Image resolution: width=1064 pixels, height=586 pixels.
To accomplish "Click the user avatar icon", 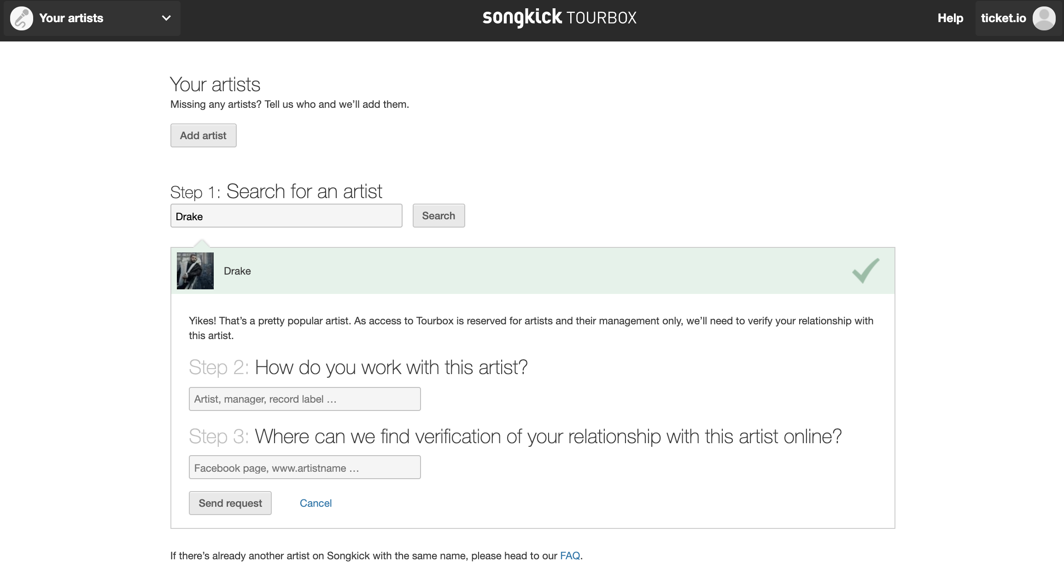I will [1044, 18].
